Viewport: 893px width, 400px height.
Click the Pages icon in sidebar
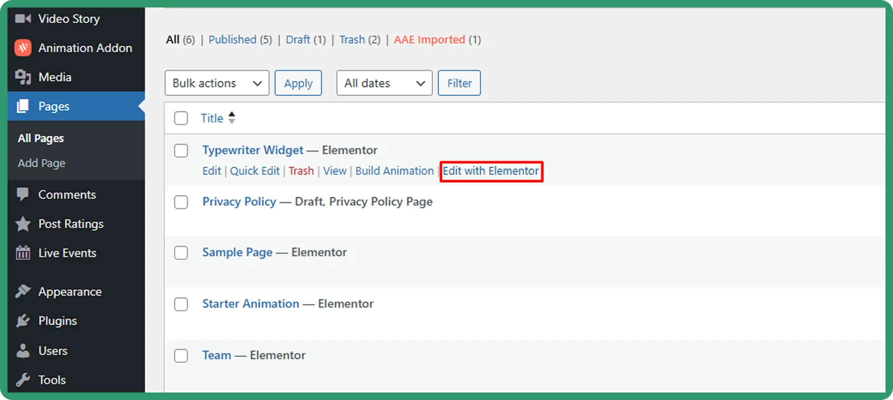23,106
